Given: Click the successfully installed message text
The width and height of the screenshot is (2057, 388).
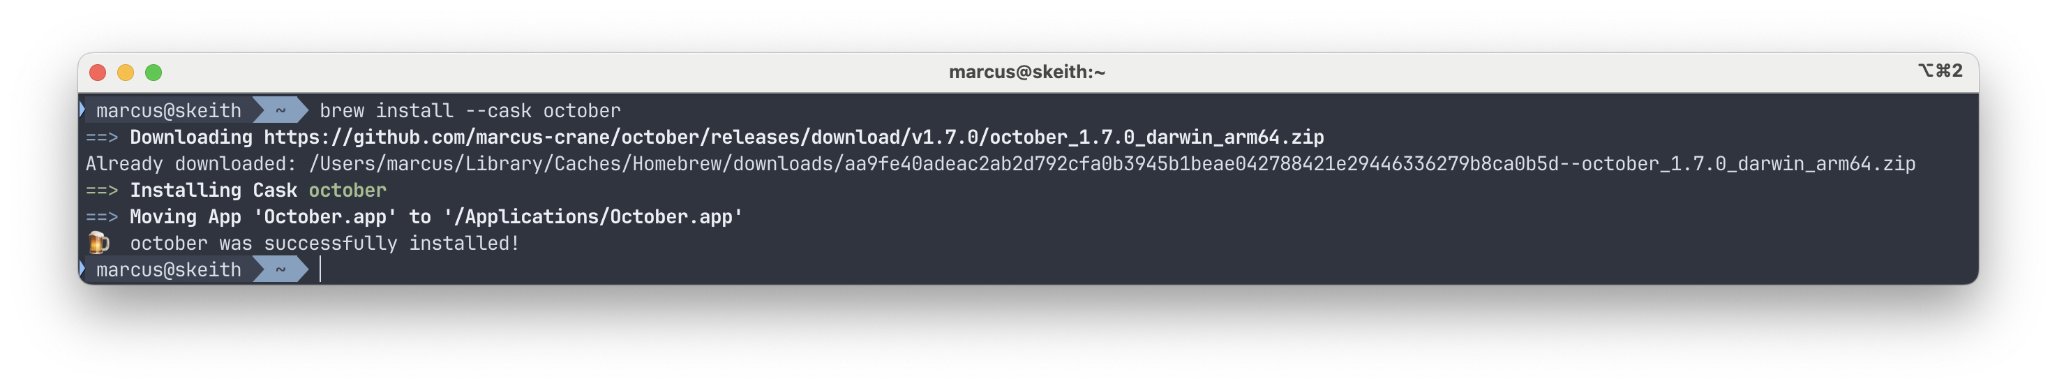Looking at the screenshot, I should (325, 244).
